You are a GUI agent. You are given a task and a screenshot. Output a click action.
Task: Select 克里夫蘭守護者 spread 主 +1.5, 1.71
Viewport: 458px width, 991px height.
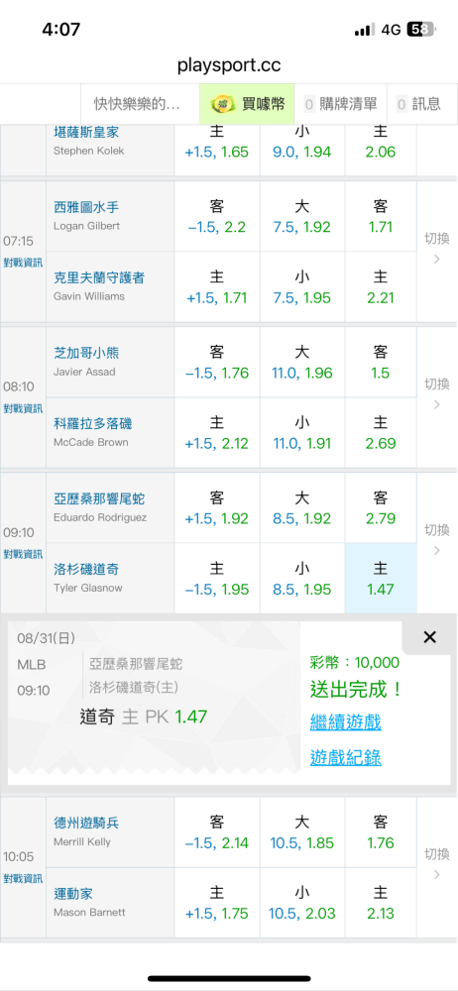pyautogui.click(x=217, y=287)
